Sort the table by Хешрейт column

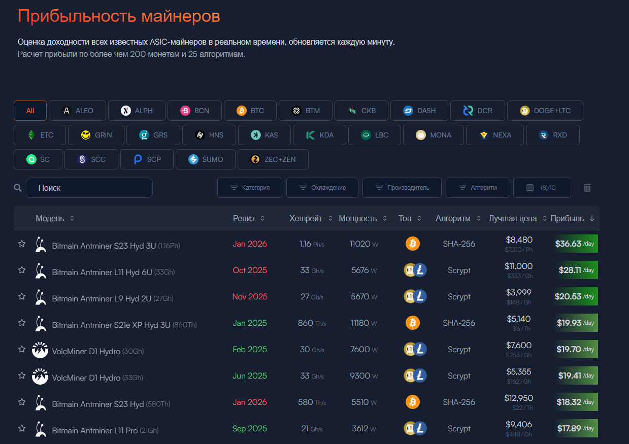[311, 219]
